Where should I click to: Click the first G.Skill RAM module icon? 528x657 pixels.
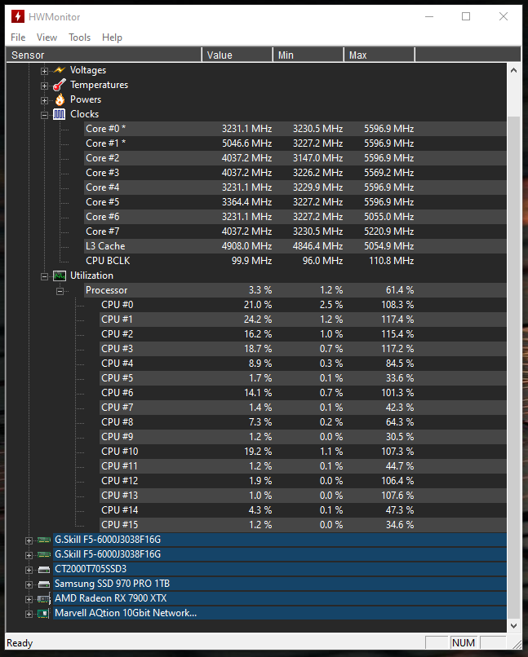tap(44, 540)
